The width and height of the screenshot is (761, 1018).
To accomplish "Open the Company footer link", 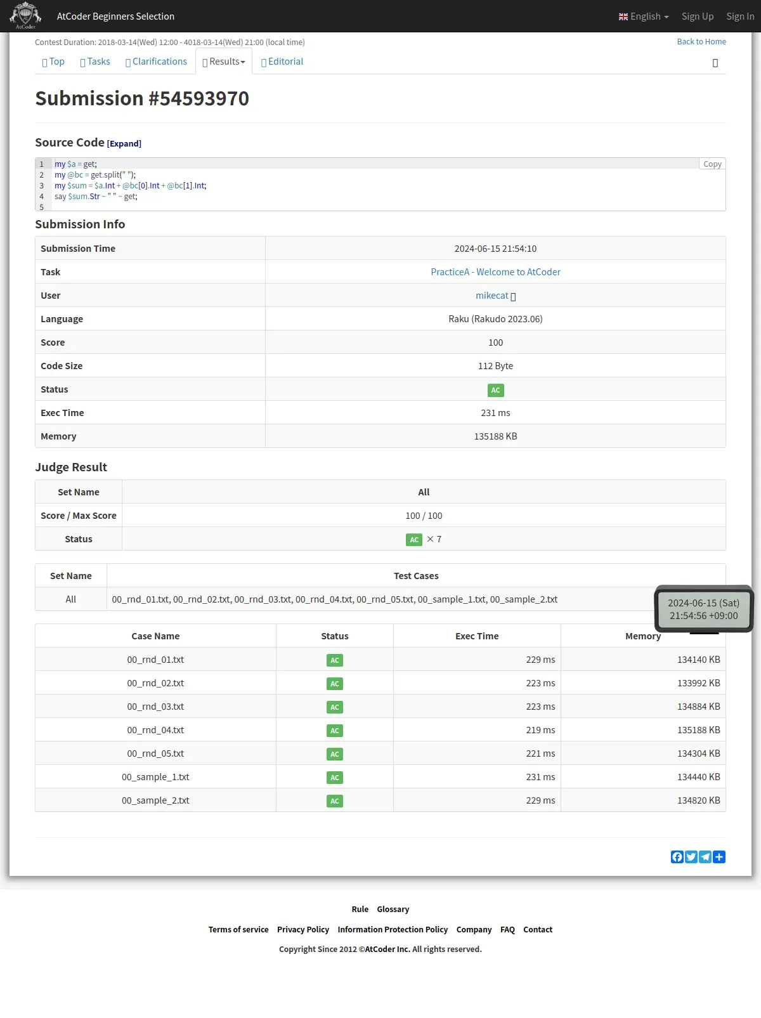I will [x=474, y=930].
